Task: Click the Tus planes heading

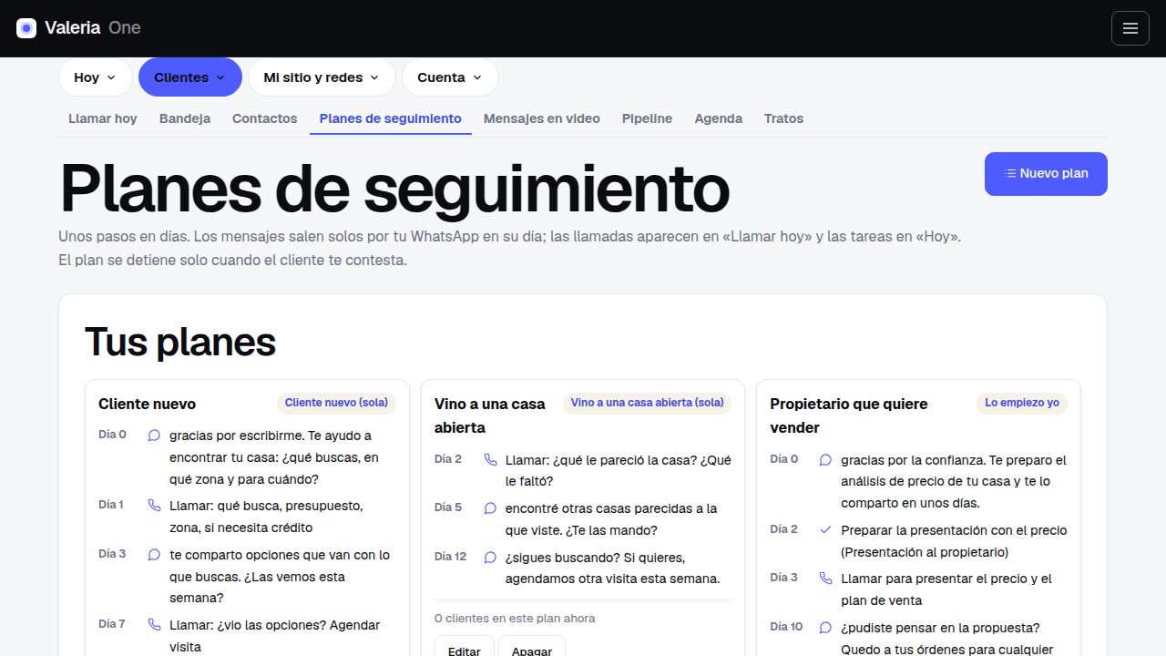Action: 180,343
